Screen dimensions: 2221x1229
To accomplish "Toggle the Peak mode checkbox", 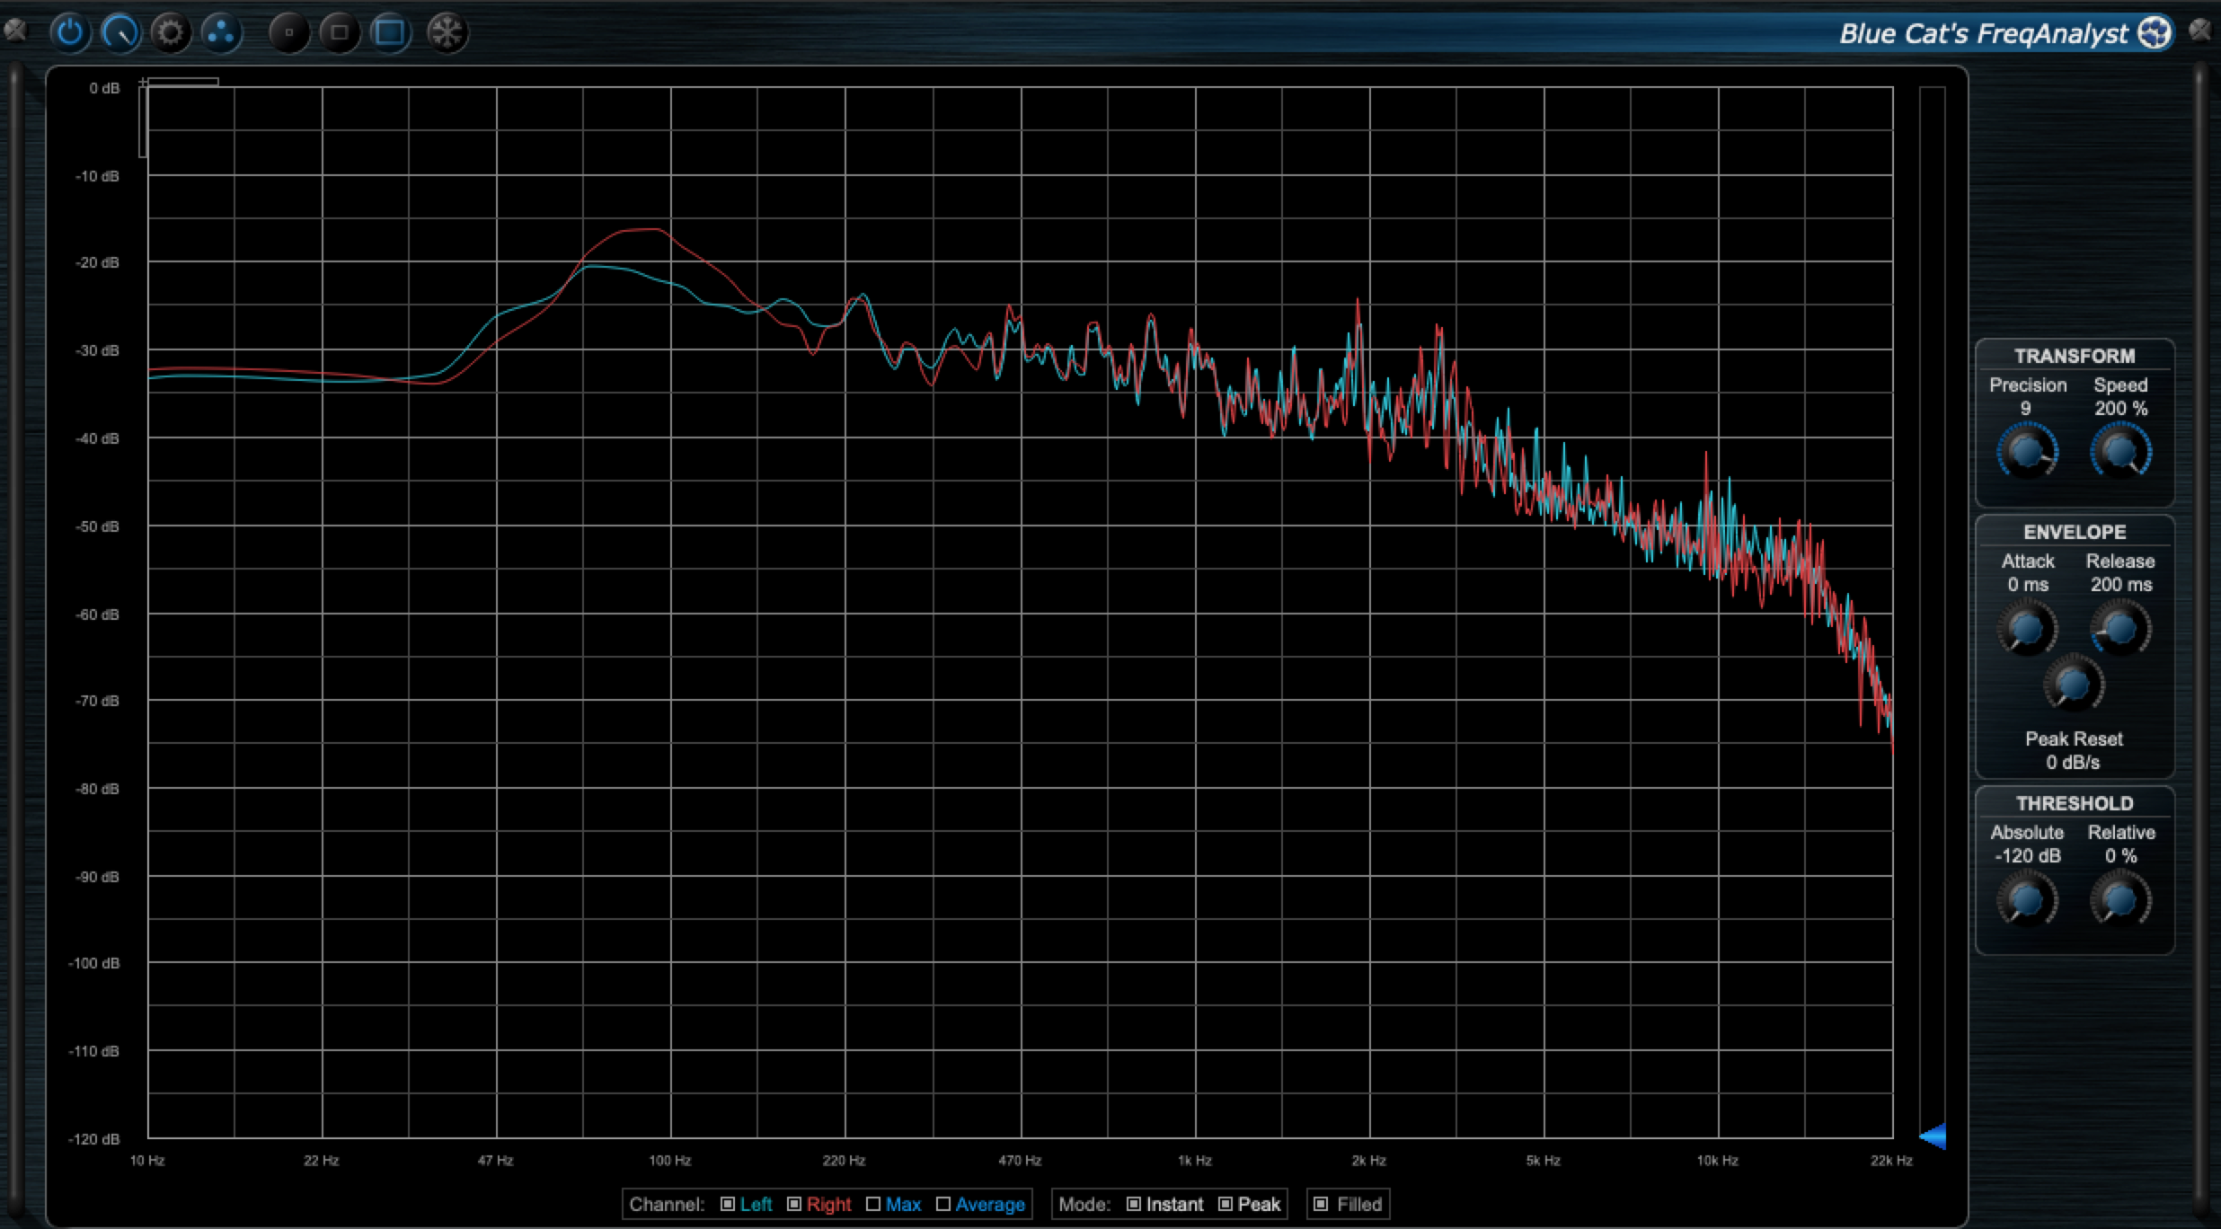I will [1226, 1204].
